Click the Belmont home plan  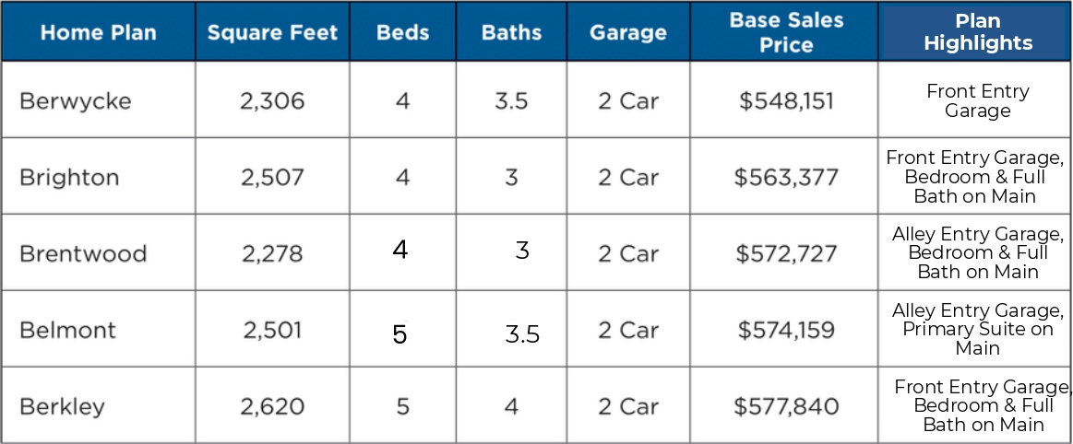68,330
